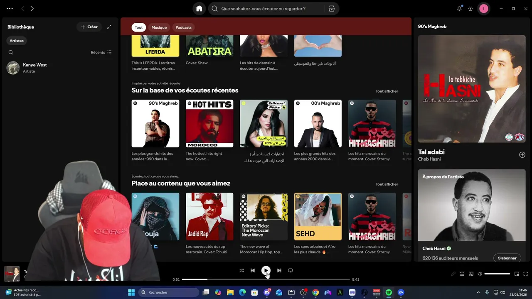Open the Hasni album cover in side panel
Image resolution: width=532 pixels, height=299 pixels.
tap(472, 89)
